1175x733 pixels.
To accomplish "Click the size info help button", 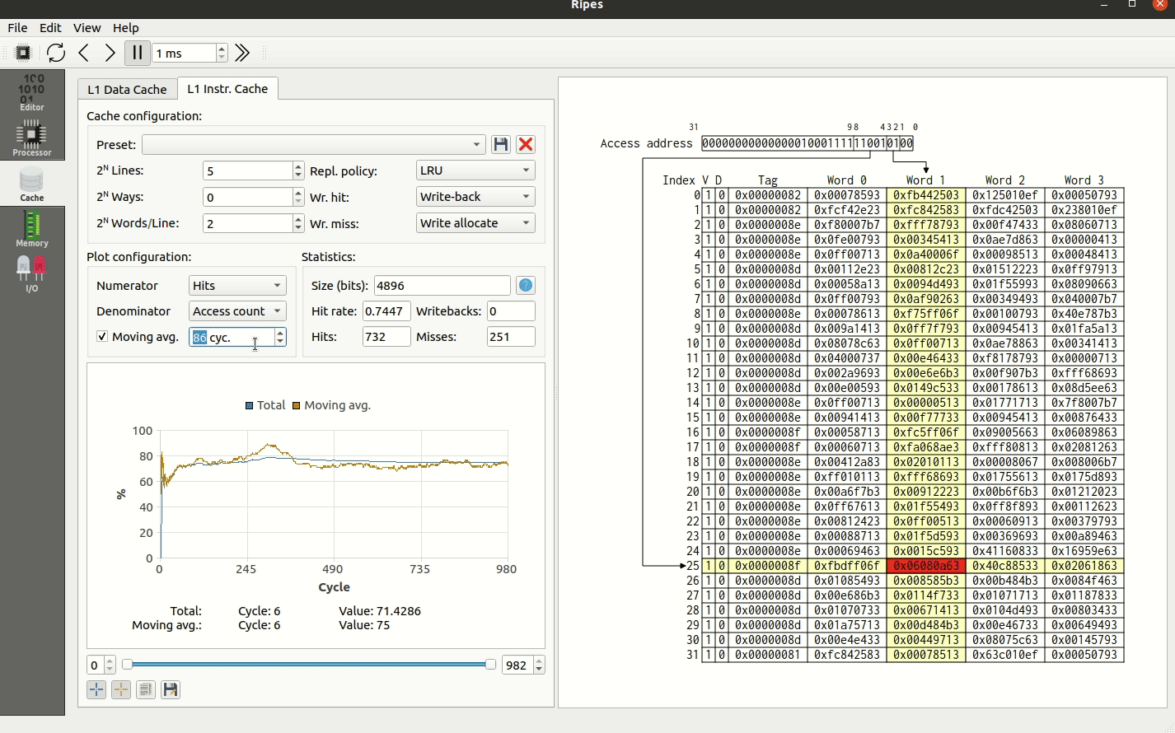I will click(526, 286).
